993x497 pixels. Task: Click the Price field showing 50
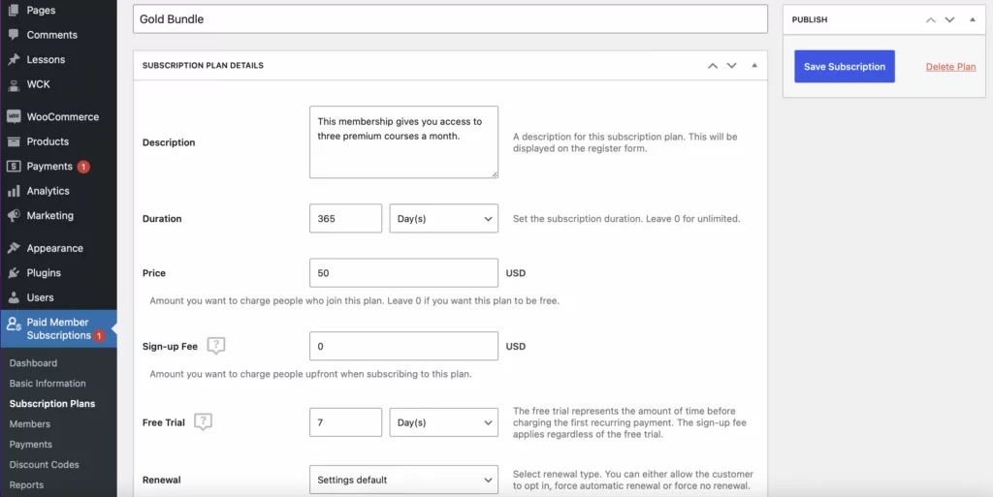(x=404, y=273)
